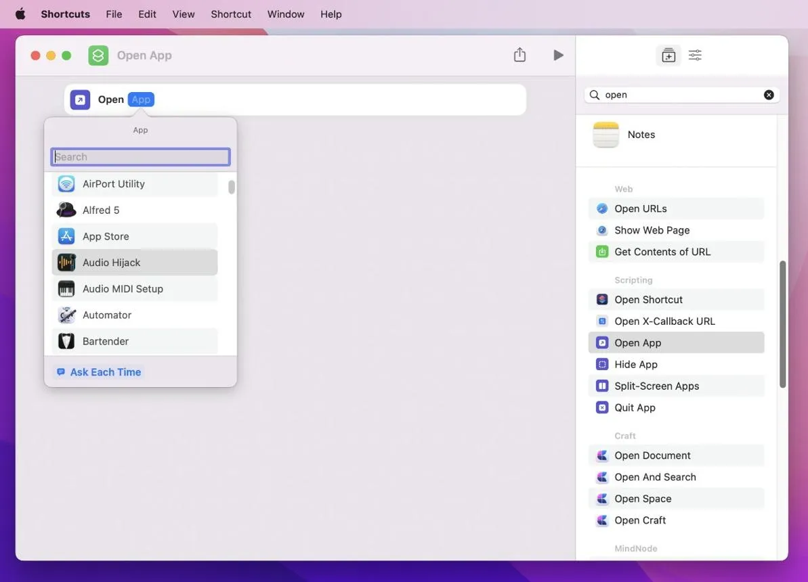808x582 pixels.
Task: Select Open App in actions list
Action: click(x=676, y=343)
